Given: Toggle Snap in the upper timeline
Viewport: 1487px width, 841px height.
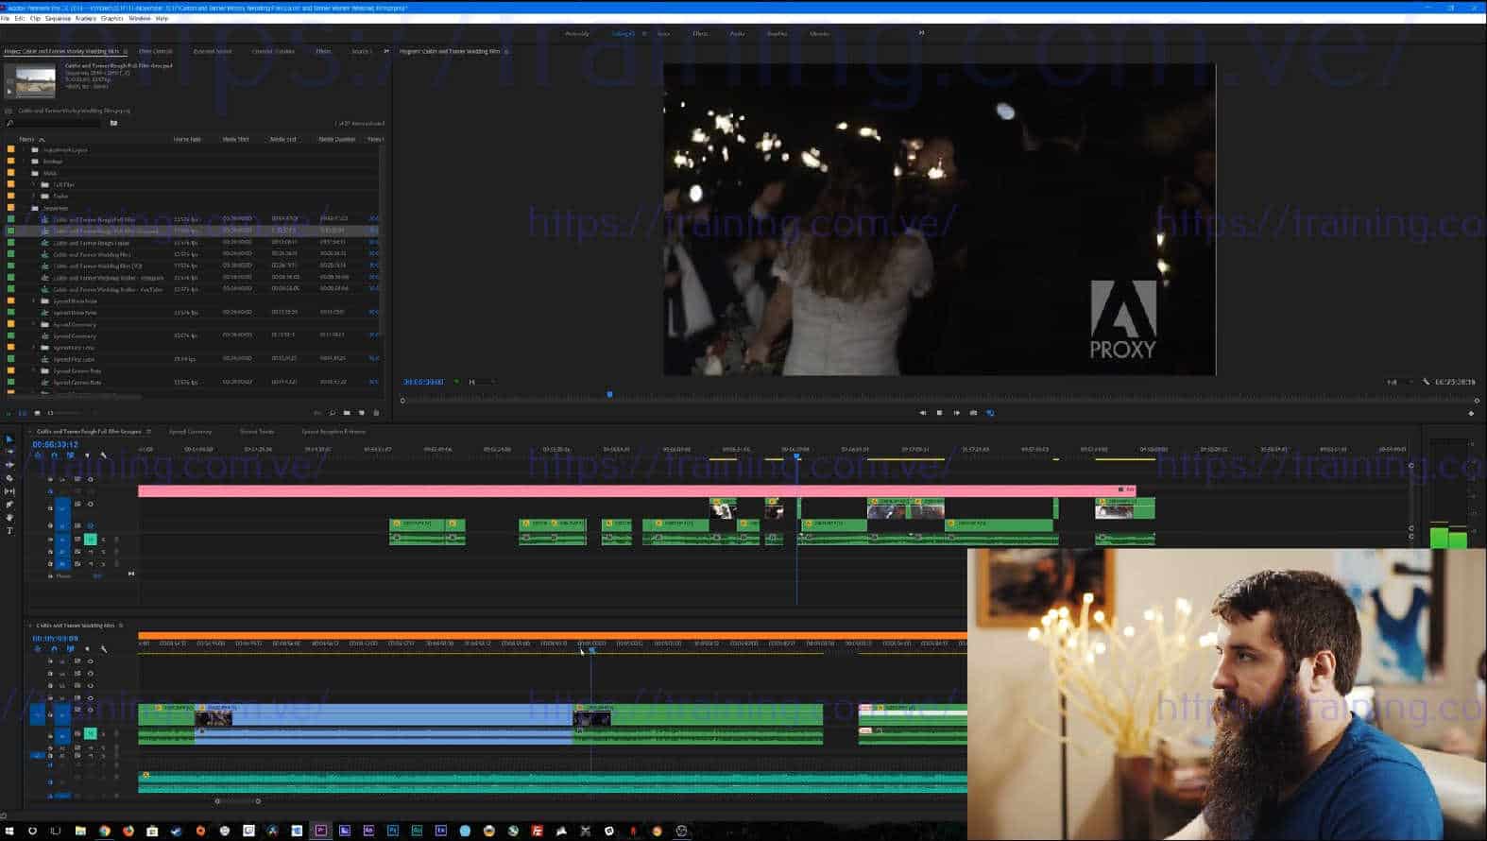Looking at the screenshot, I should (x=54, y=455).
